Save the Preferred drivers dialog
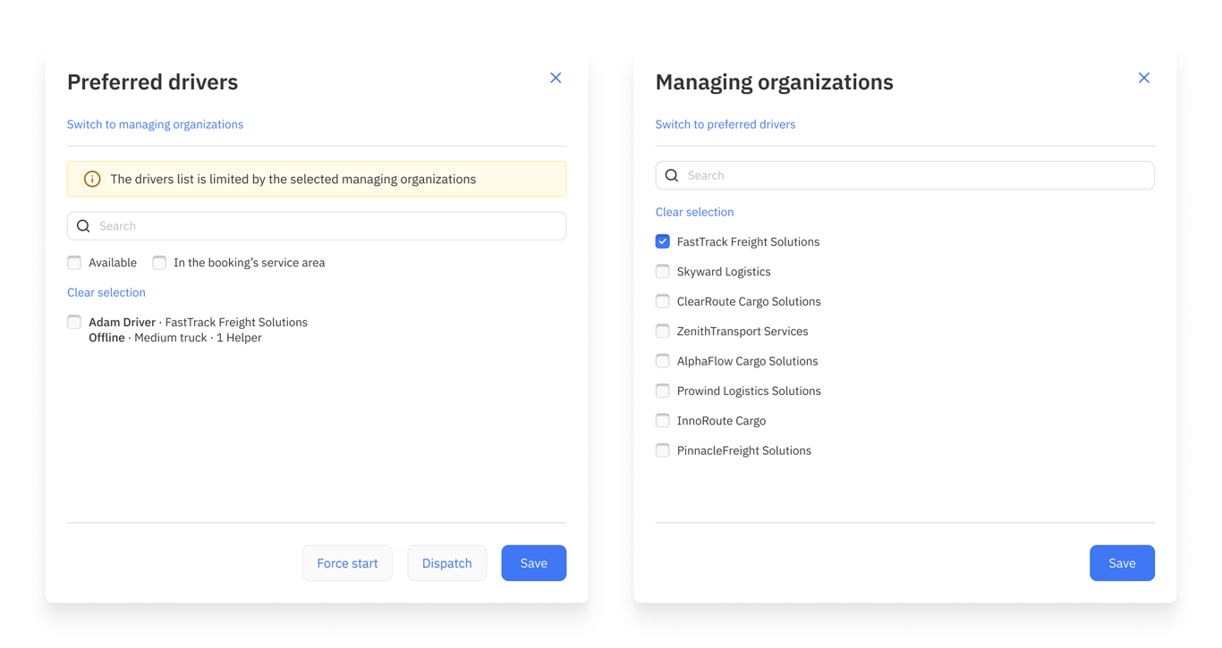This screenshot has height=648, width=1222. click(534, 563)
